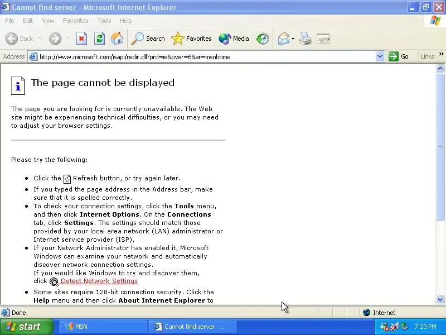Screen dimensions: 446x335
Task: Click the Internet zone globe icon
Action: click(366, 313)
